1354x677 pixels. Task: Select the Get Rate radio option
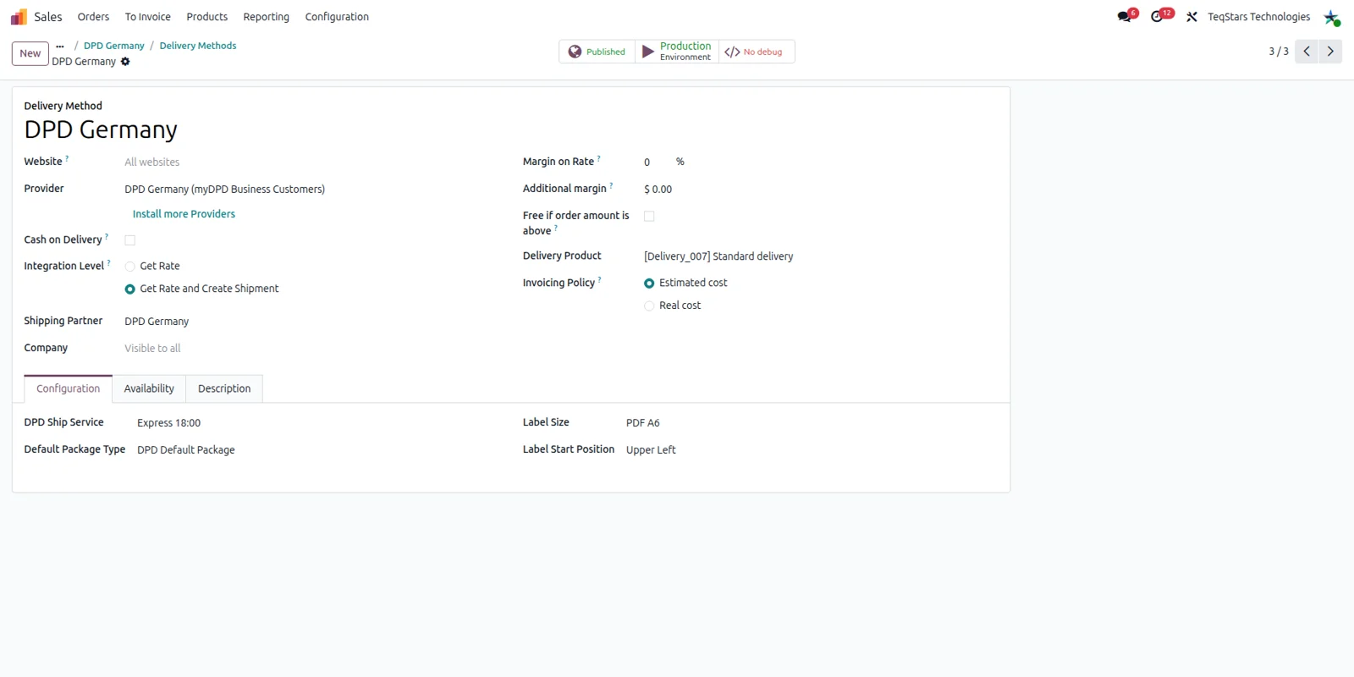pos(130,267)
